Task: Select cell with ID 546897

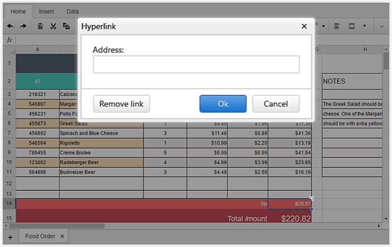Action: [x=38, y=104]
